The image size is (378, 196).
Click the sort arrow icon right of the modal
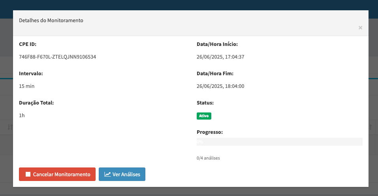370,127
